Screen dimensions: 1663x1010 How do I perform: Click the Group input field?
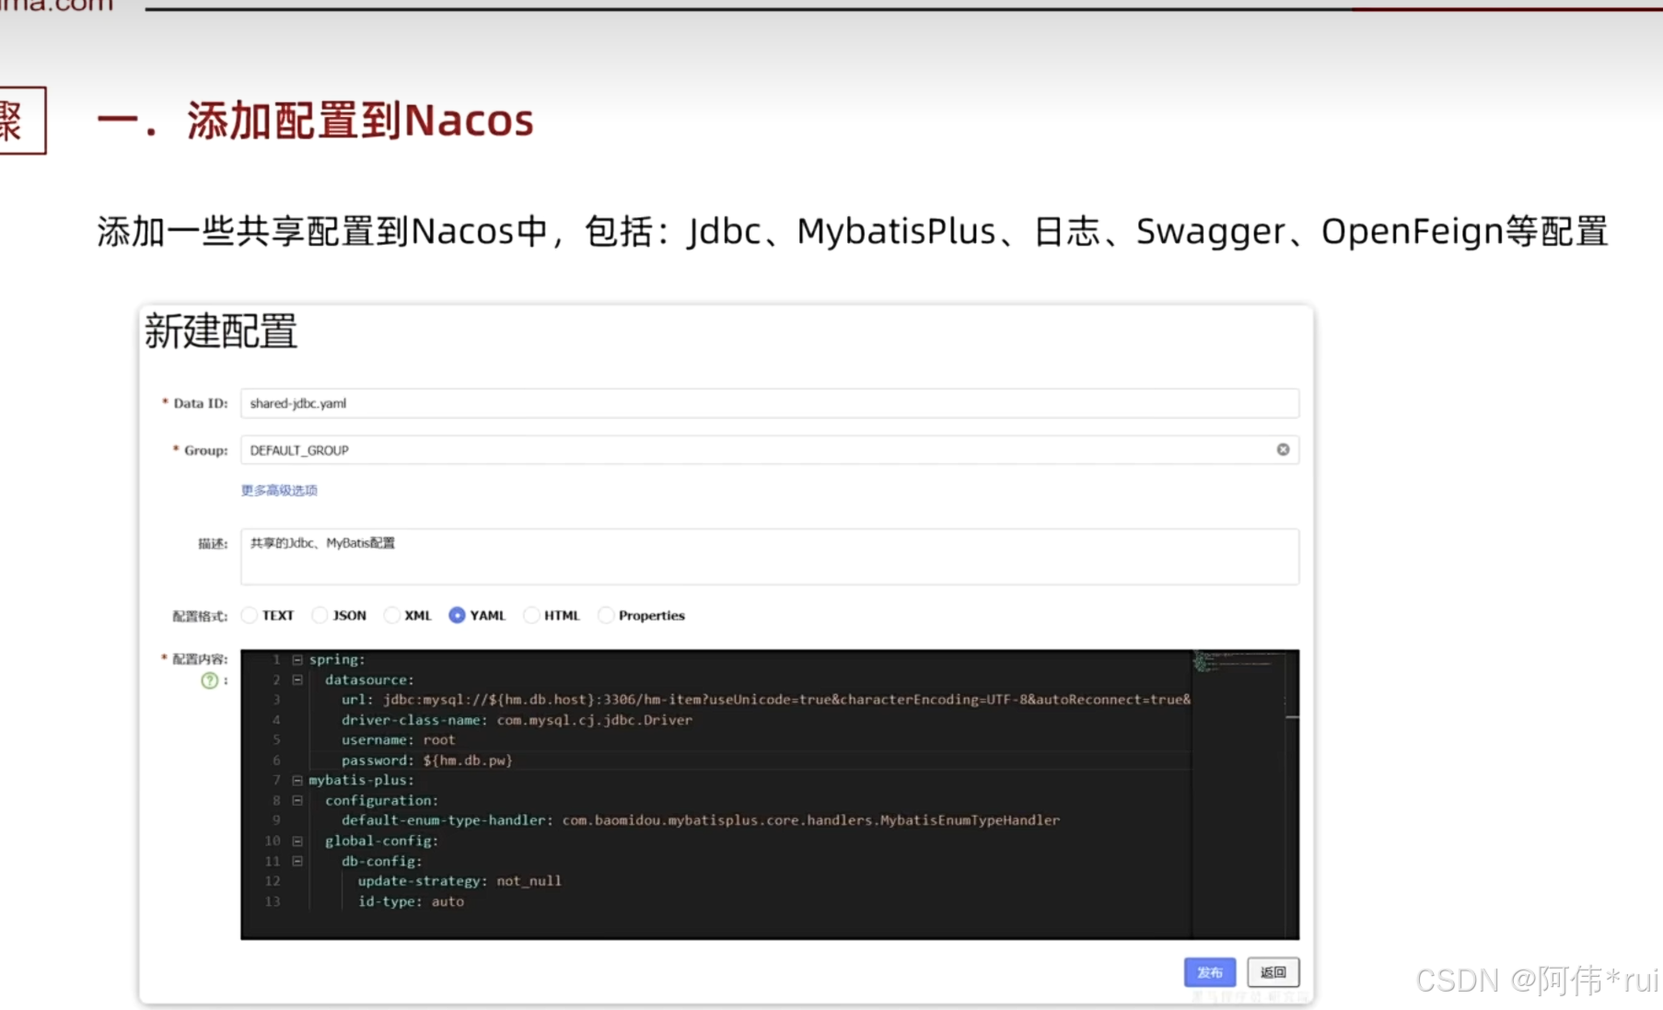pyautogui.click(x=770, y=450)
